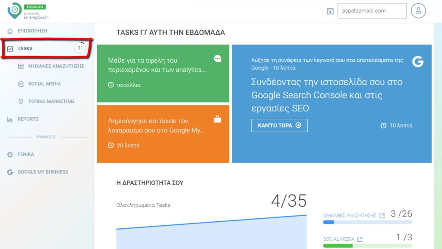Click the ΜΗΧΑΝΕΣ ΑΝΑΖΗΤΗΣΗΣ progress bar

point(368,223)
